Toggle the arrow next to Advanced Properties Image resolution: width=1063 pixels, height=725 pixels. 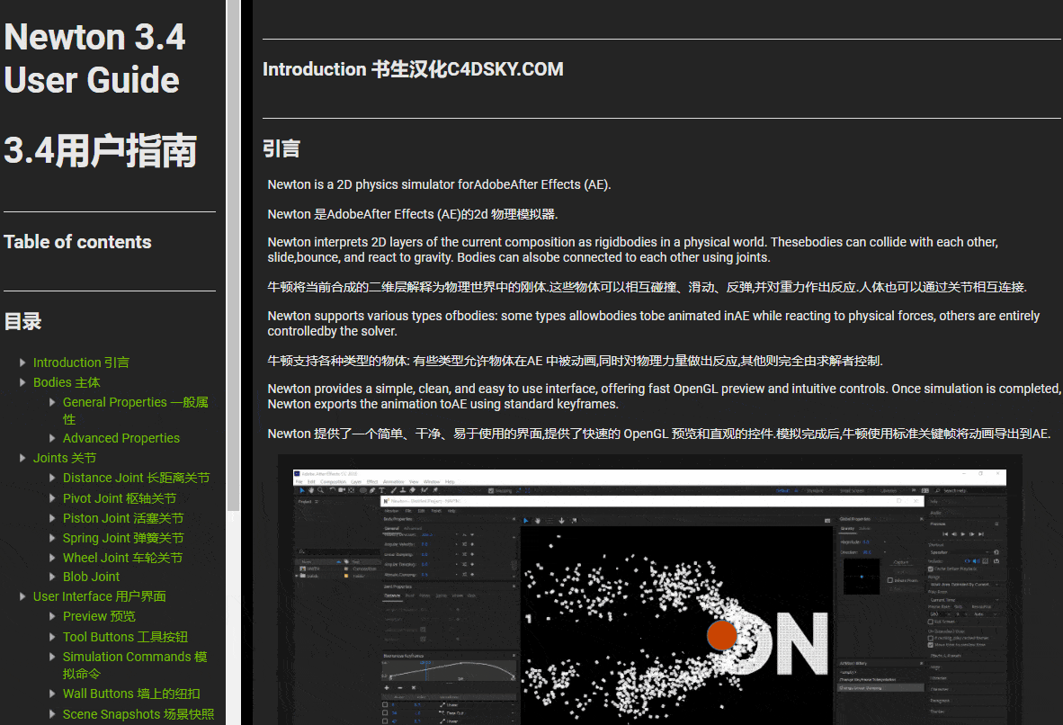coord(52,438)
